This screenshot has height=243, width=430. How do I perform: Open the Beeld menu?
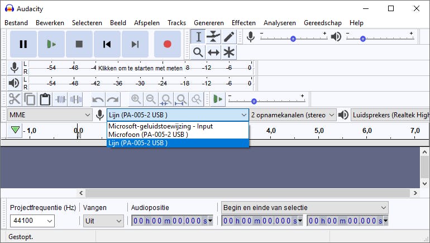pos(118,23)
